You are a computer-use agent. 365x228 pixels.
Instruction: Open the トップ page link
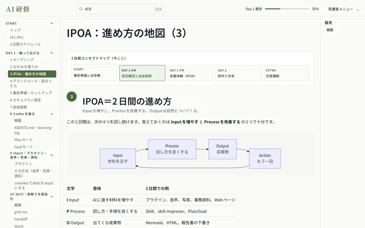(x=15, y=30)
